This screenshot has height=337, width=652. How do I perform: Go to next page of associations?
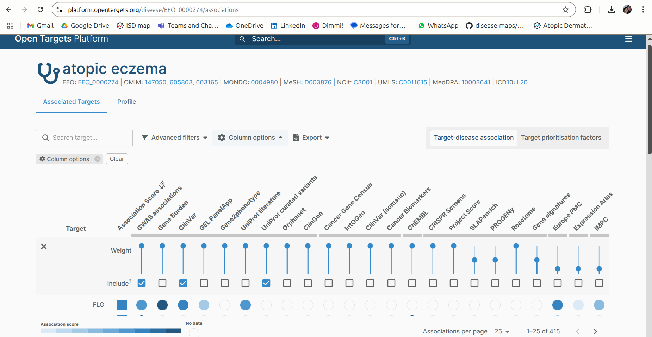595,331
